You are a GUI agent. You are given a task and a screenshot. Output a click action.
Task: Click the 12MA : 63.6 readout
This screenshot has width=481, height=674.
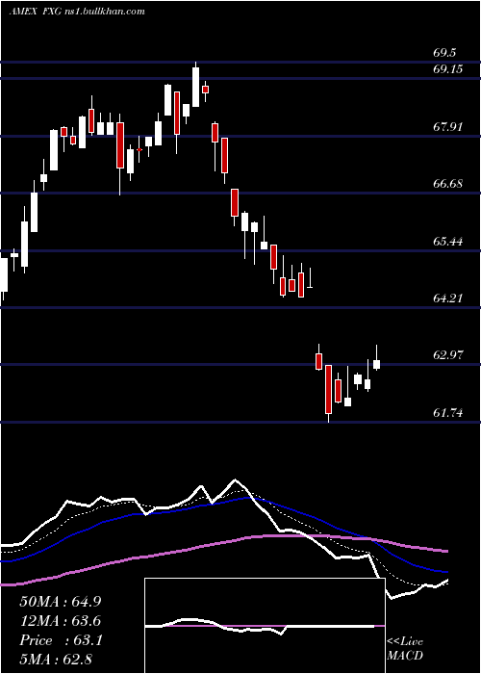click(x=61, y=621)
